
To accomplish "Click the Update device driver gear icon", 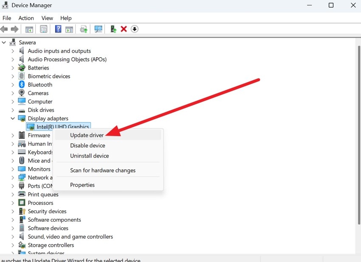I will point(84,29).
